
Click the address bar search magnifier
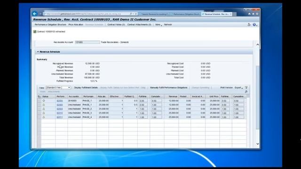[131, 14]
